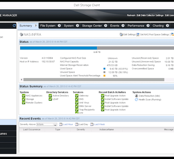
Task: Click the version value 4.0.110064
Action: click(x=47, y=58)
